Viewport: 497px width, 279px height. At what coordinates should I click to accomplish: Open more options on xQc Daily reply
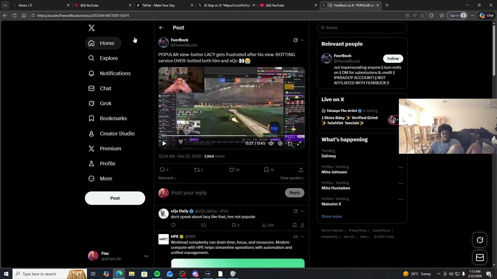click(302, 211)
